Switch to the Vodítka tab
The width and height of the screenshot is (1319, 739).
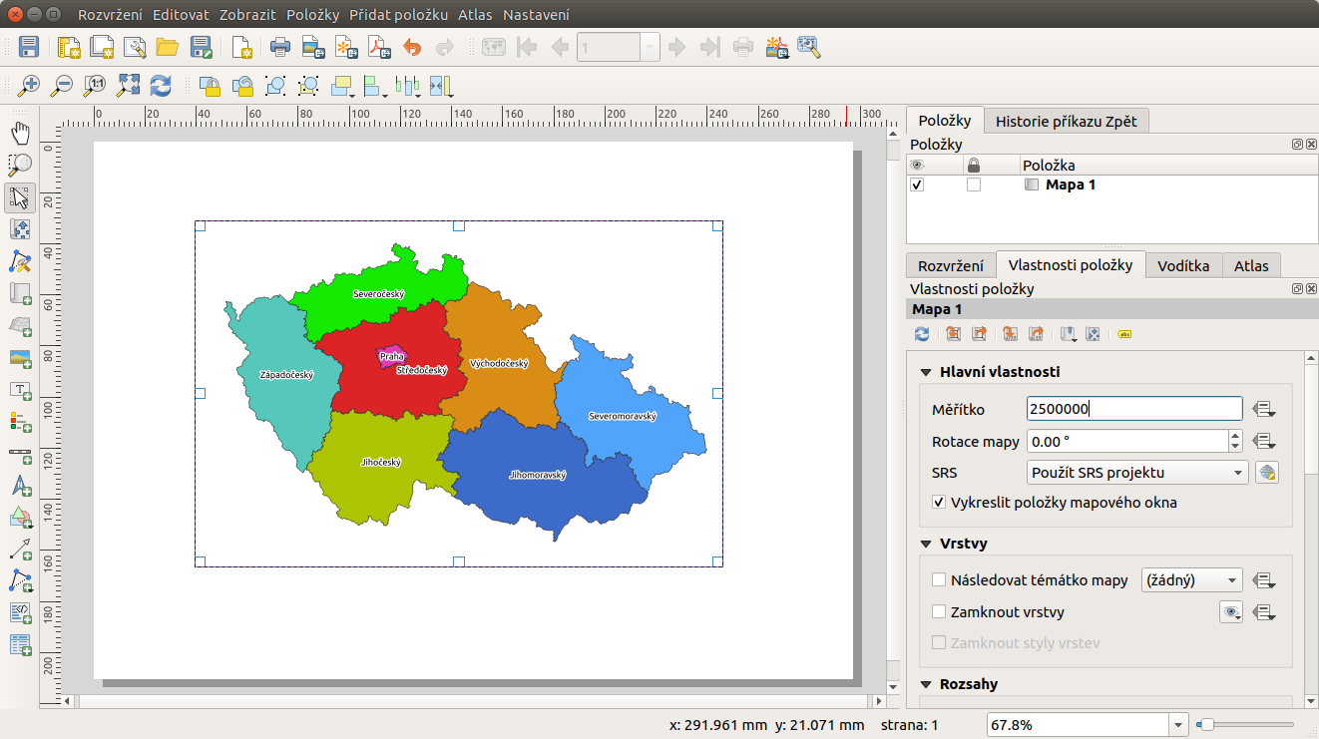tap(1183, 265)
